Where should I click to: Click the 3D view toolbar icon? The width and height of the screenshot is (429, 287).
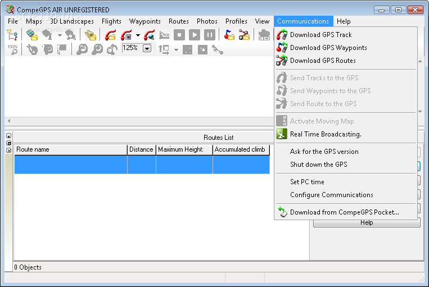[x=264, y=35]
